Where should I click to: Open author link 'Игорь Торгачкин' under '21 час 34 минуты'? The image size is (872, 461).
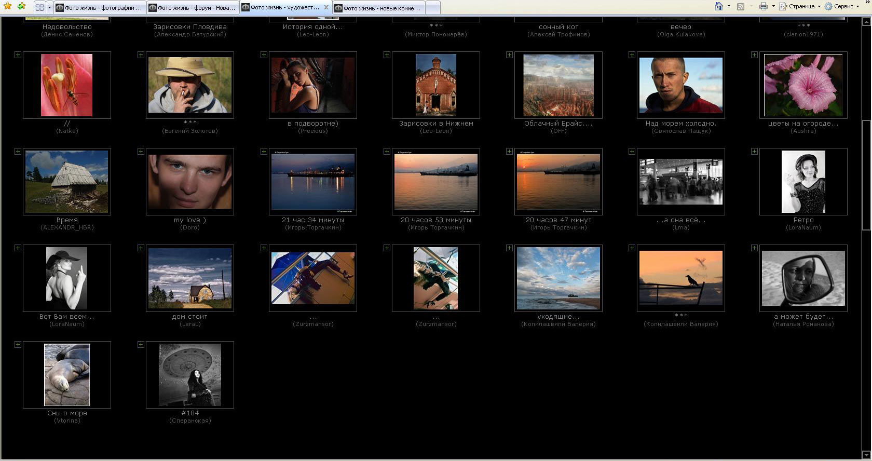pyautogui.click(x=313, y=228)
